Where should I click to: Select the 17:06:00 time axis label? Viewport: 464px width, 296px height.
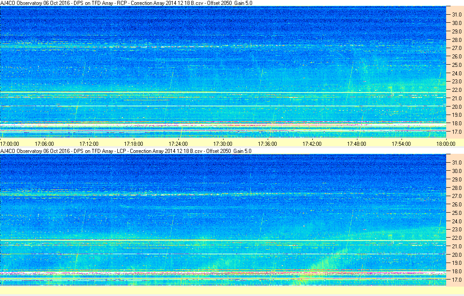tap(44, 144)
